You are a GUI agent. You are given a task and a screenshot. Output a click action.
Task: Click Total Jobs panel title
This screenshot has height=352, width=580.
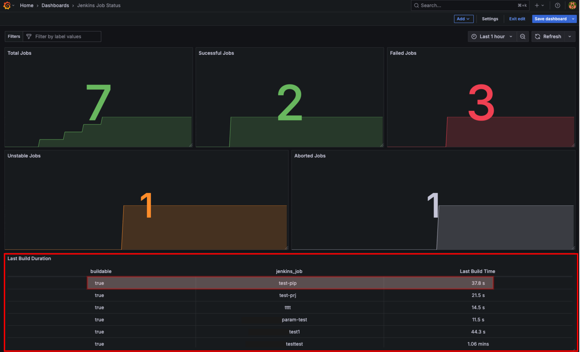pyautogui.click(x=19, y=53)
